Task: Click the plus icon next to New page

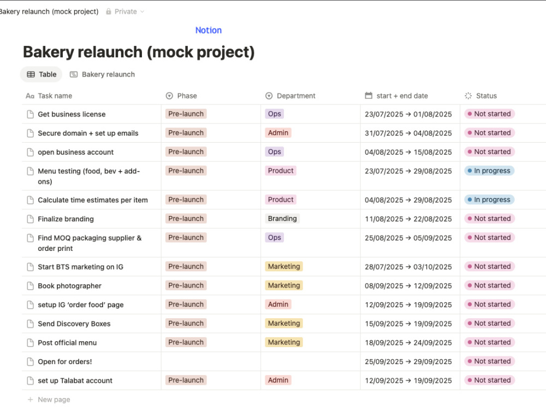Action: 30,400
